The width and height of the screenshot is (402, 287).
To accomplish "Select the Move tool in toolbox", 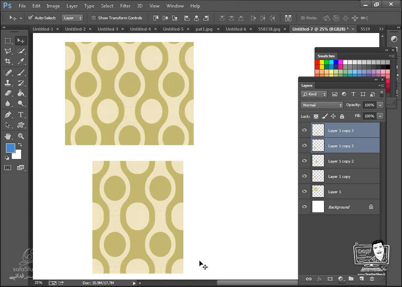I will [20, 40].
